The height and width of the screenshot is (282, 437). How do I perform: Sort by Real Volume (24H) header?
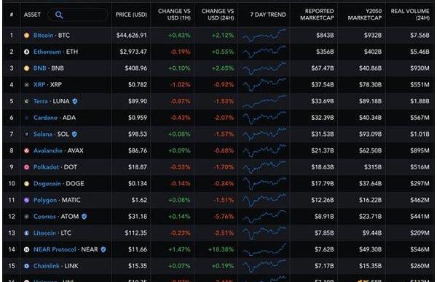point(410,15)
